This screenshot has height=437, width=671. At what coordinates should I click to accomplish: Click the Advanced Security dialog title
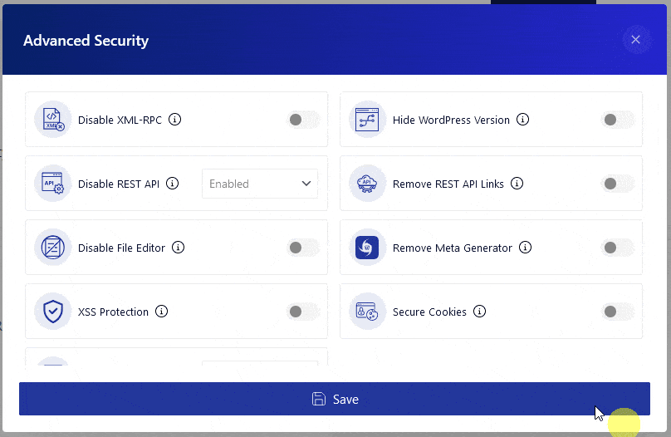(86, 41)
